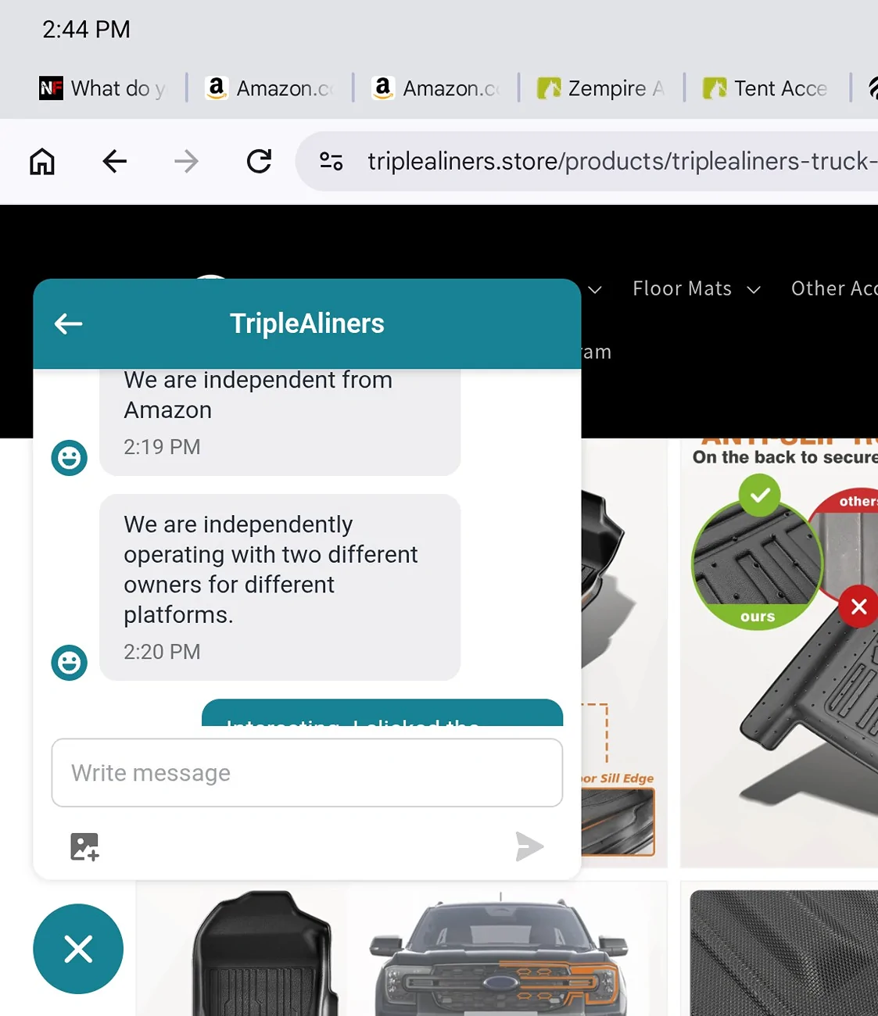Click the red X badge on image

click(x=858, y=606)
